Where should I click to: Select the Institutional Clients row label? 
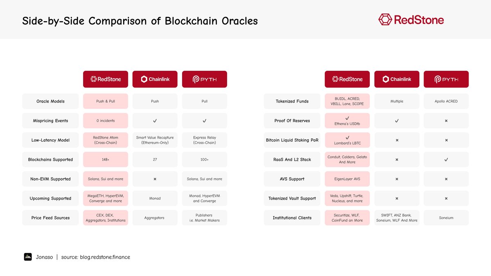(x=292, y=218)
